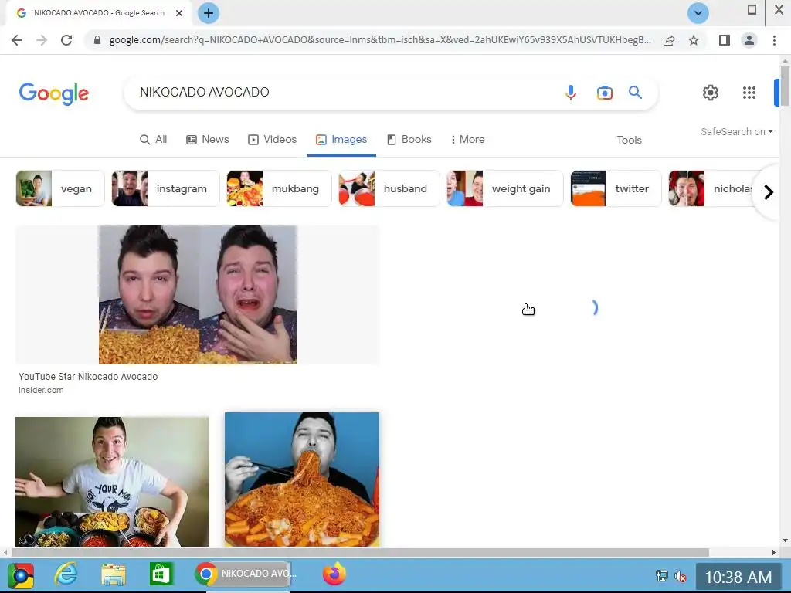Select the NIKOCADO AVO... taskbar window button
This screenshot has height=593, width=791.
[243, 574]
